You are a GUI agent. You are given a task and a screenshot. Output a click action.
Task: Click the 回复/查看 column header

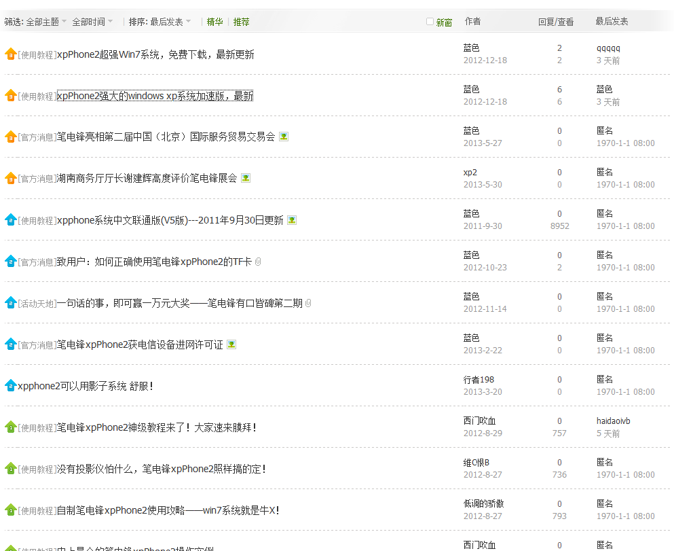[x=556, y=22]
